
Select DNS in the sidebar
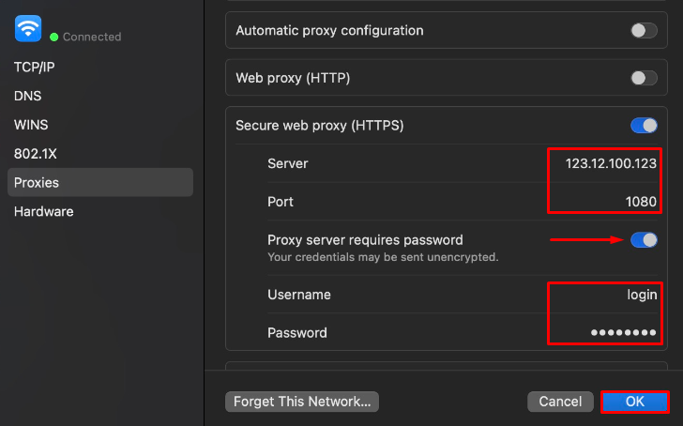point(27,96)
